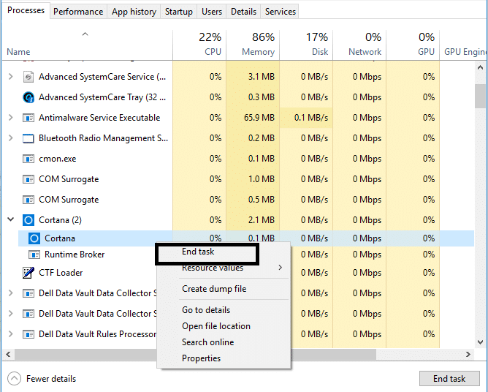Expand the Bluetooth Radio Management group
This screenshot has height=392, width=488.
[x=10, y=138]
